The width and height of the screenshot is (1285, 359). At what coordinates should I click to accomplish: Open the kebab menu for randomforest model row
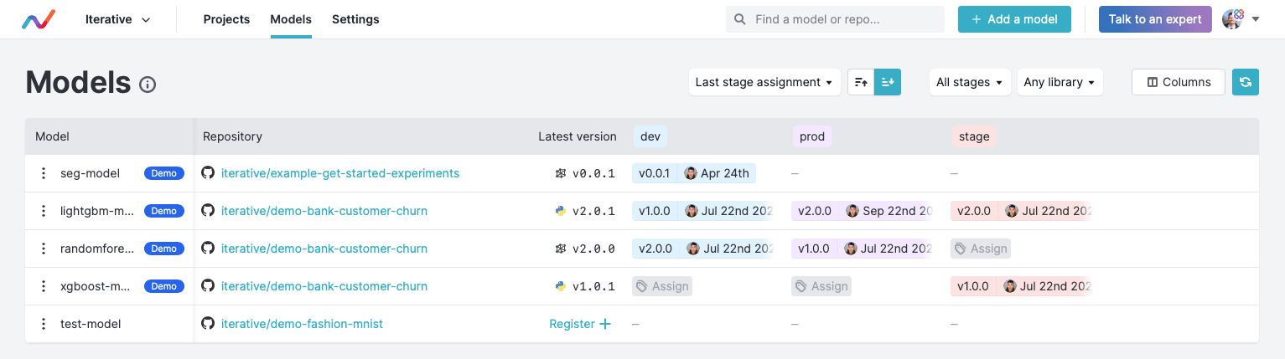click(x=44, y=249)
